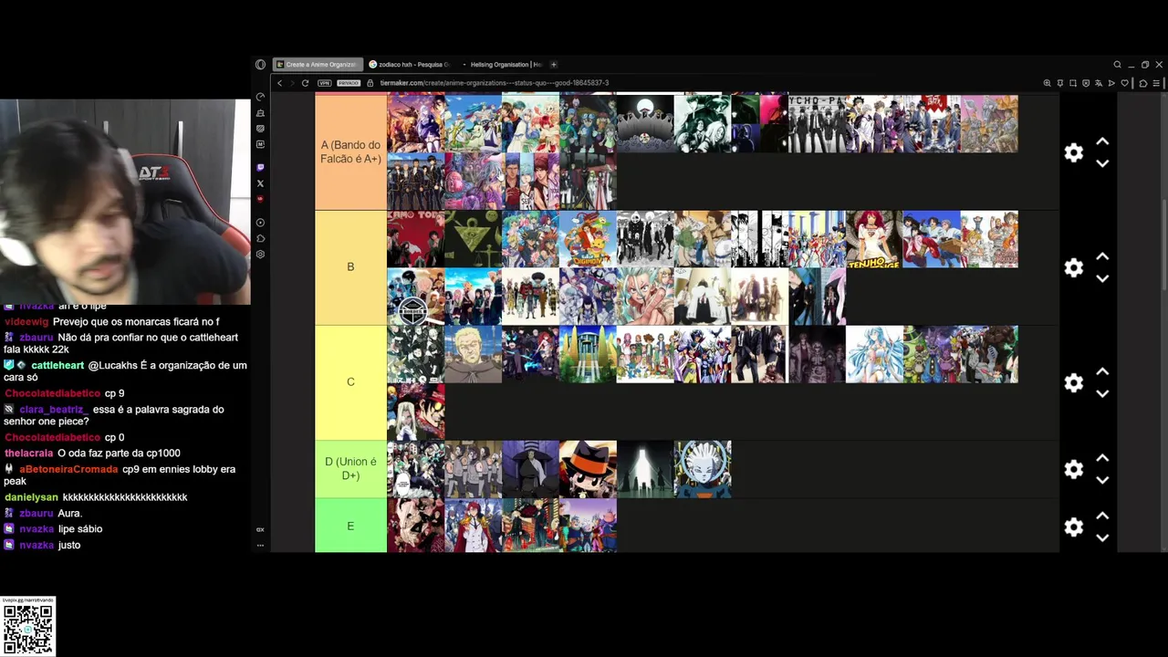Open settings gear for tier A row
The height and width of the screenshot is (657, 1168).
coord(1073,152)
